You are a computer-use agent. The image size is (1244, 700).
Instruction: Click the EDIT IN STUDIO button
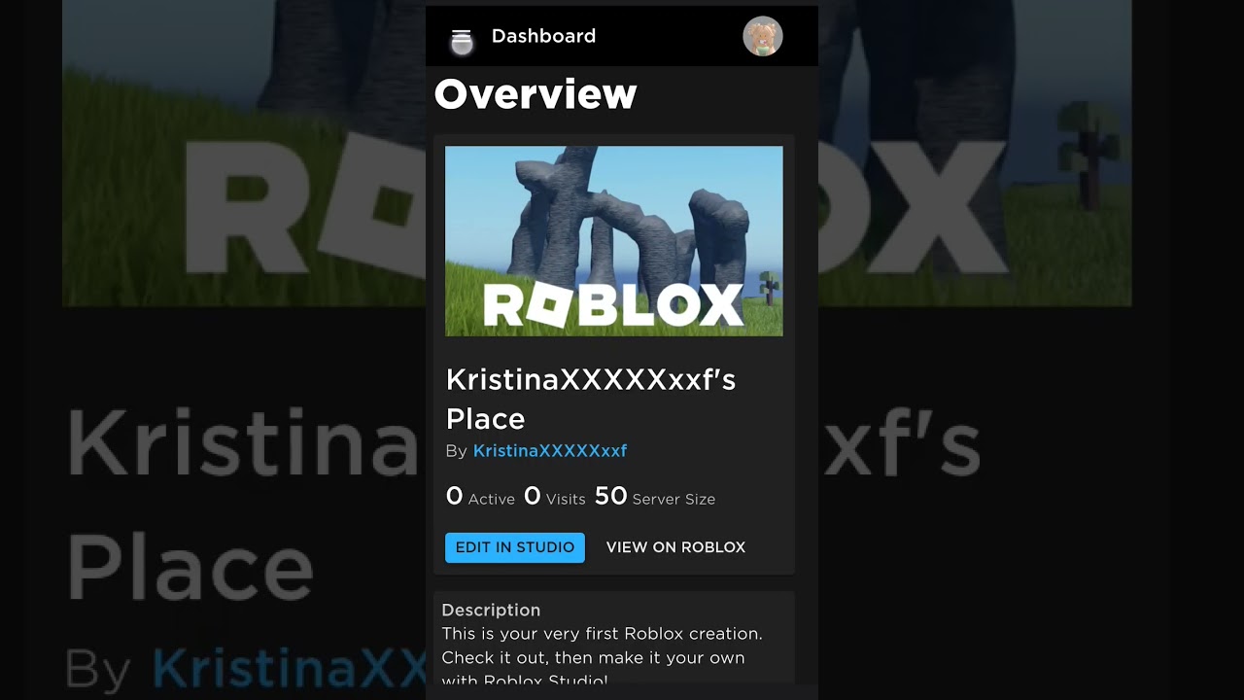tap(515, 547)
